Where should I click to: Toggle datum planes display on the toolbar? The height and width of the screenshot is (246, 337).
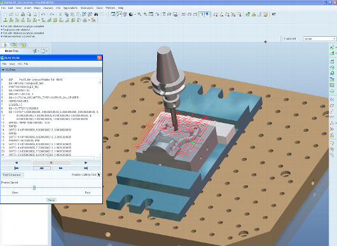tap(216, 15)
